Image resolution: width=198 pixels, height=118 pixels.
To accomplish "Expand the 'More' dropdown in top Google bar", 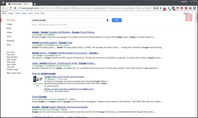I will [43, 13].
